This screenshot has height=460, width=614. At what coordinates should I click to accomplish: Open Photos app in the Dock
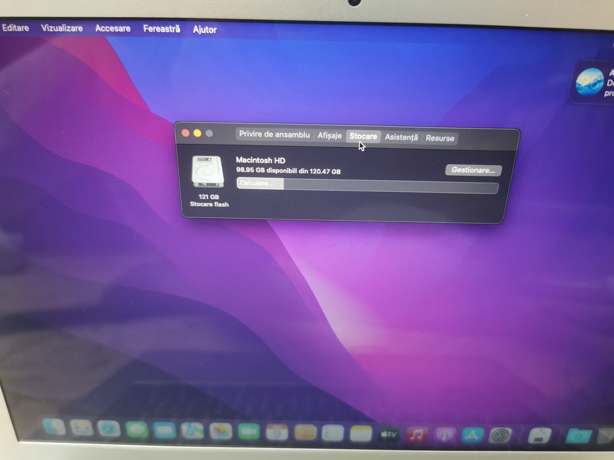tap(221, 432)
